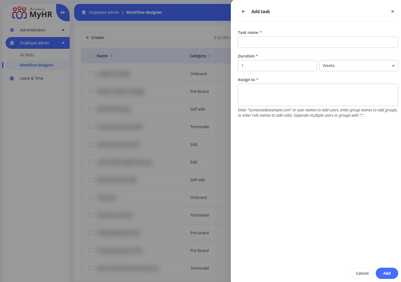Click the Add button
The height and width of the screenshot is (282, 401).
[387, 273]
